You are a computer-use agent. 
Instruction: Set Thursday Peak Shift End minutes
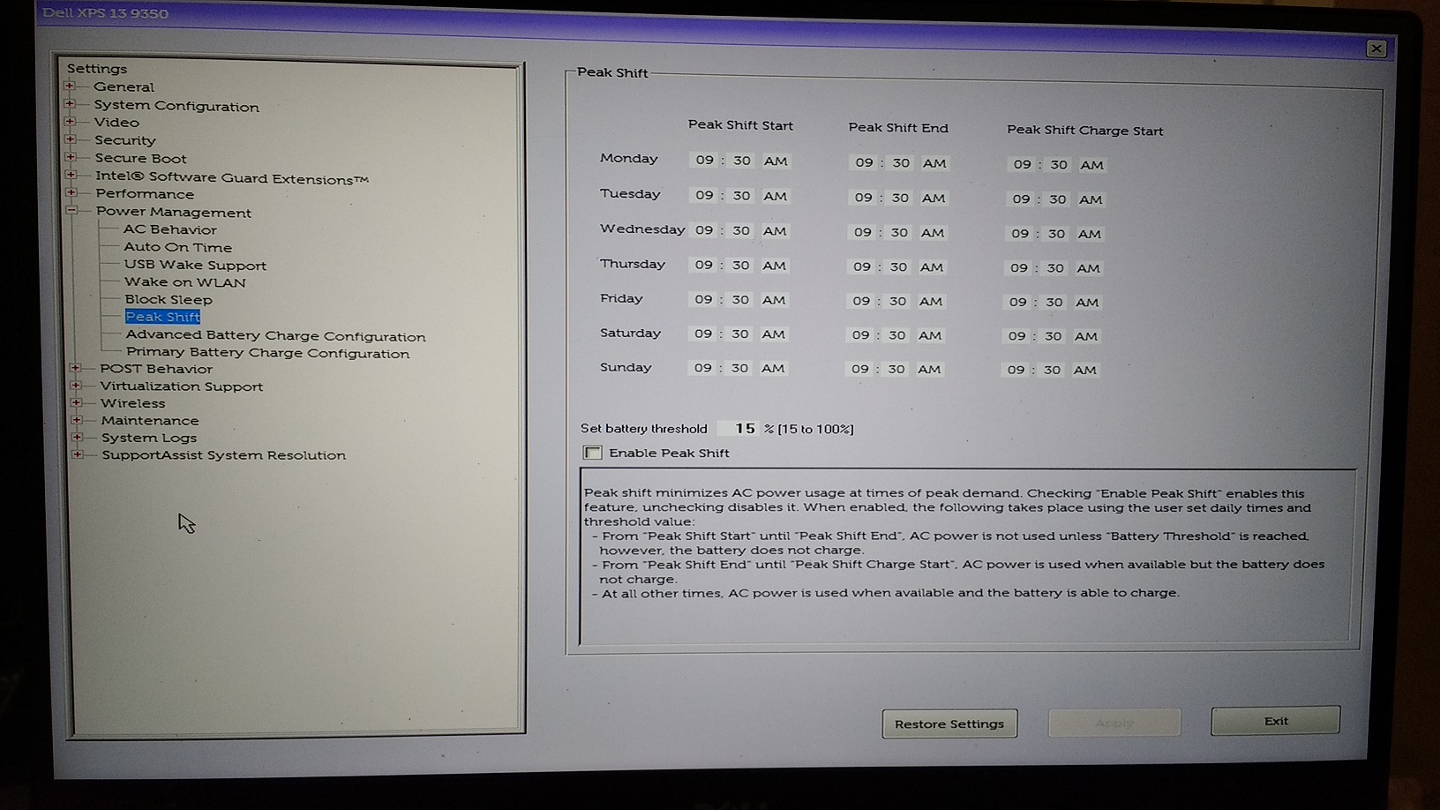(x=898, y=266)
